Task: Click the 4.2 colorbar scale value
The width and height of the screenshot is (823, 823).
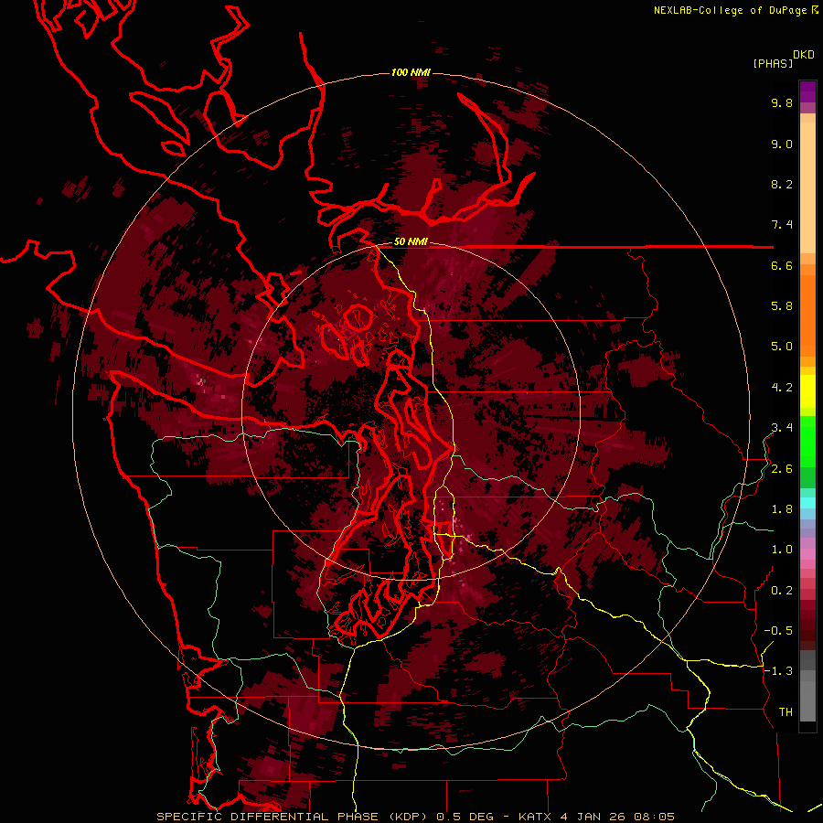Action: click(782, 388)
